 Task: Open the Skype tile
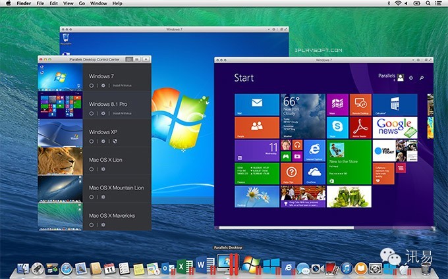click(337, 128)
